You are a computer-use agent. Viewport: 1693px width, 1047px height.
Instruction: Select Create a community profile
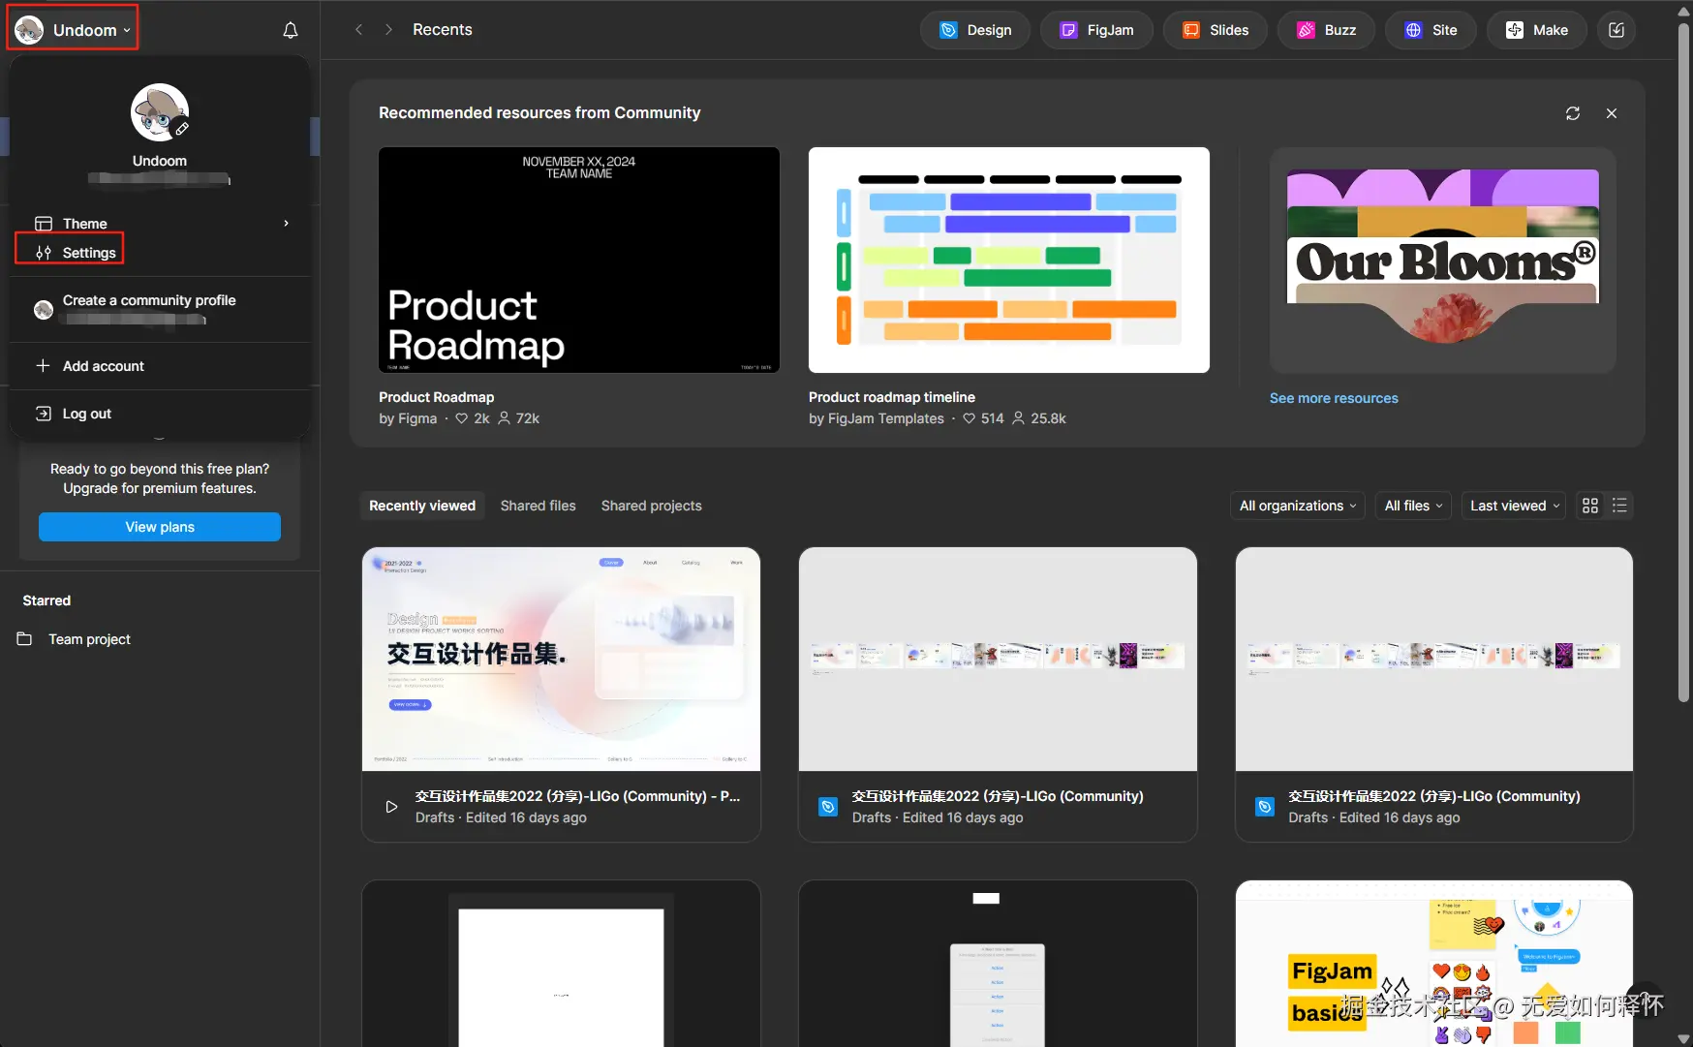pos(161,309)
